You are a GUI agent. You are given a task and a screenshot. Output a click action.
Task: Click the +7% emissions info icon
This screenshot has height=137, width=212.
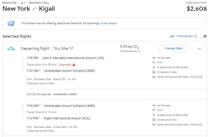(138, 51)
